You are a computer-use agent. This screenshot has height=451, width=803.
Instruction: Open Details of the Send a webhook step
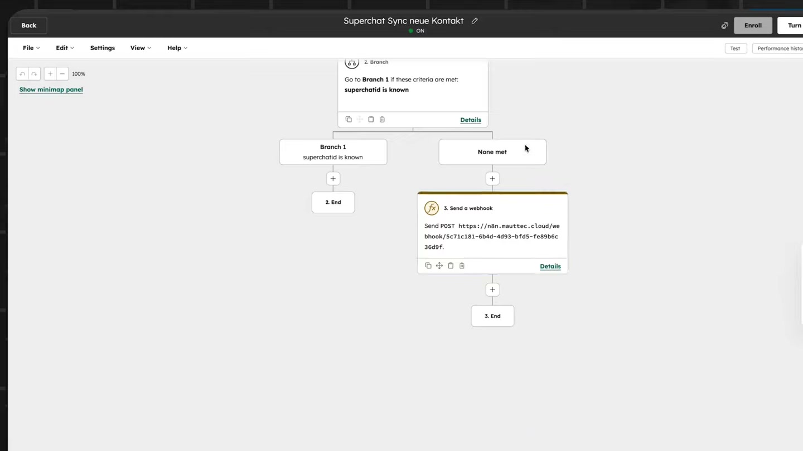pos(550,266)
